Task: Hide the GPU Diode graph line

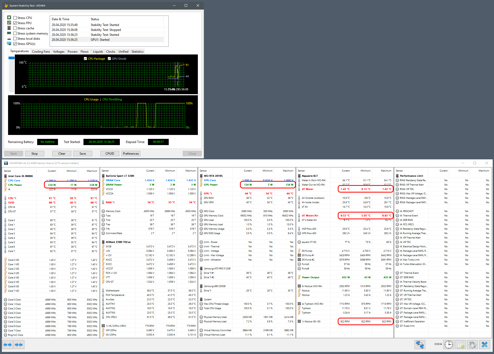Action: pyautogui.click(x=109, y=58)
